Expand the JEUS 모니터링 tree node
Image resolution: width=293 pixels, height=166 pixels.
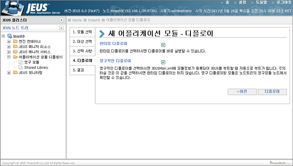click(x=9, y=73)
